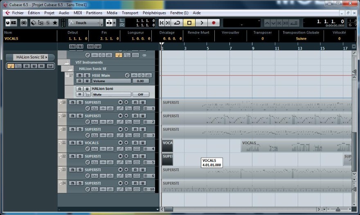Select MIDI channel 10 field on track 24
The height and width of the screenshot is (215, 360).
click(x=149, y=189)
